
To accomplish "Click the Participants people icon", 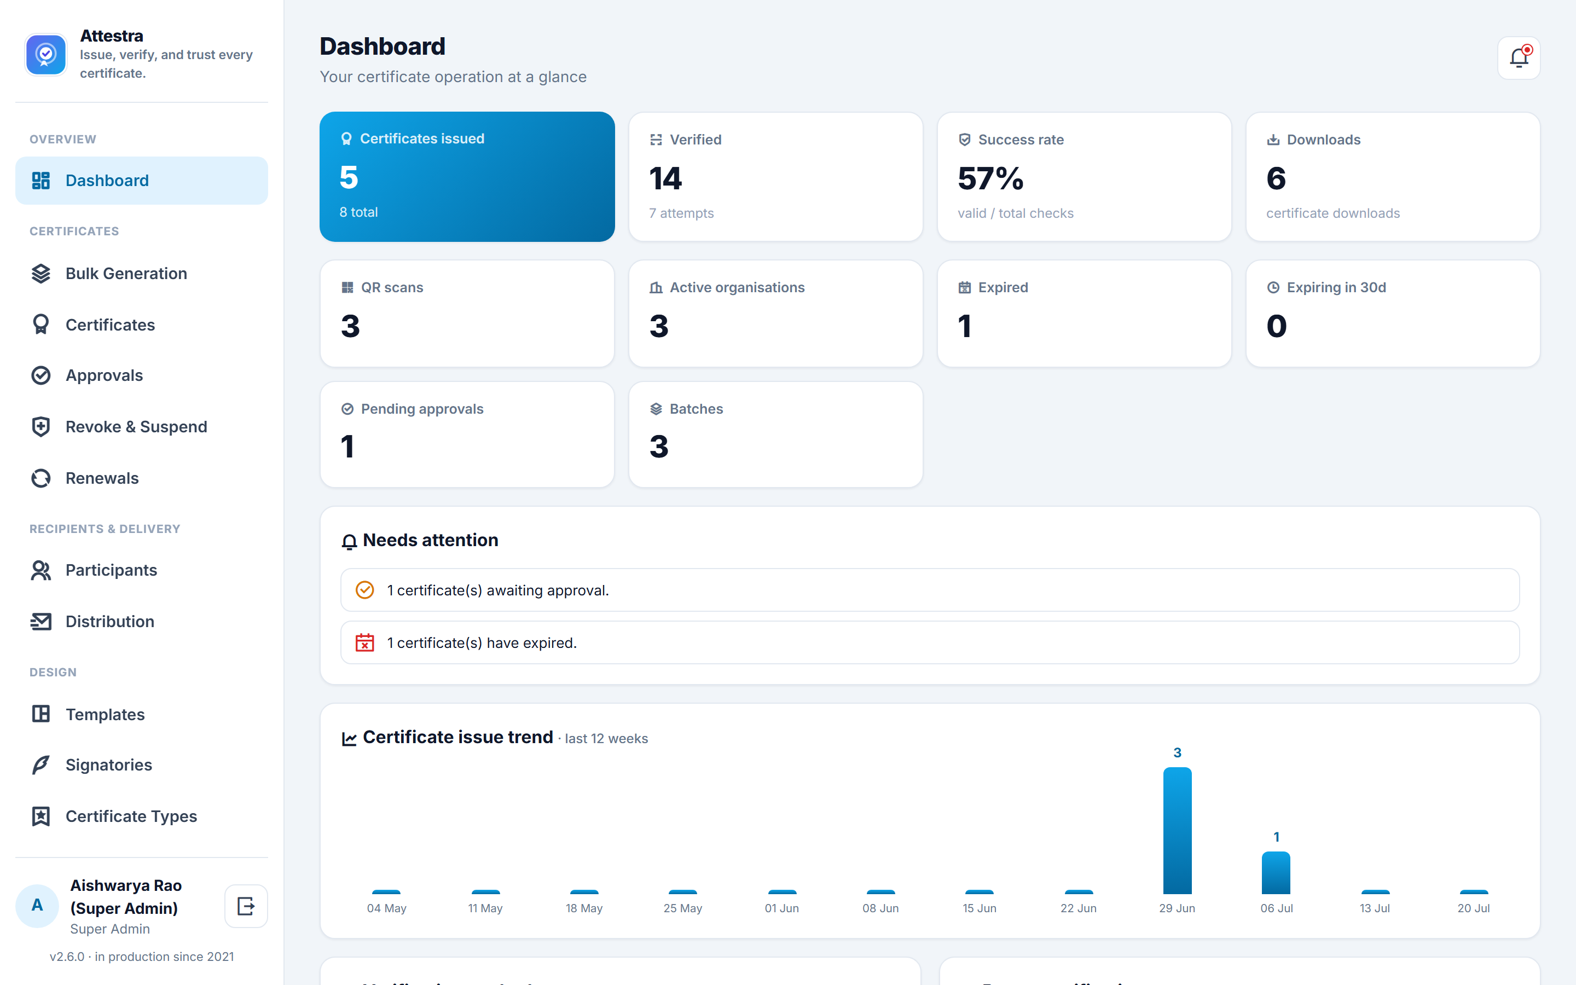I will coord(41,570).
